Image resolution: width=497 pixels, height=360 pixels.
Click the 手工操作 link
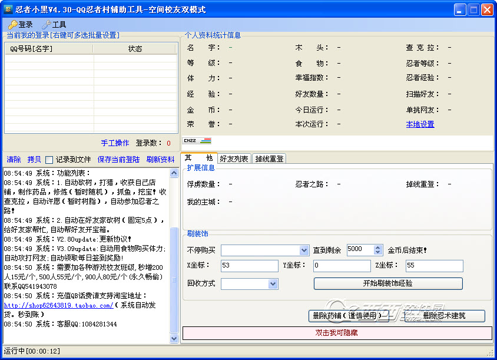click(115, 143)
